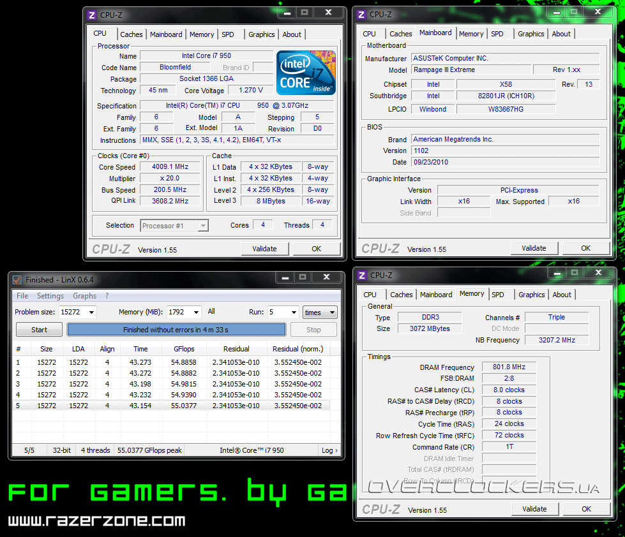Click the NB Frequency value 3207.2 MHz
This screenshot has width=625, height=537.
(557, 341)
